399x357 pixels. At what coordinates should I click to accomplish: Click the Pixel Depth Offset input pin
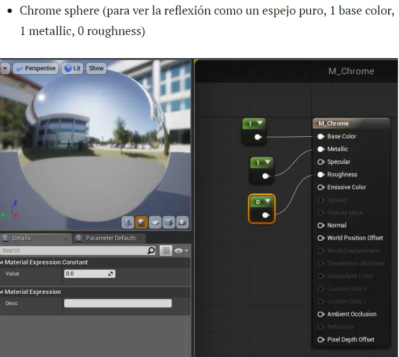(x=320, y=340)
